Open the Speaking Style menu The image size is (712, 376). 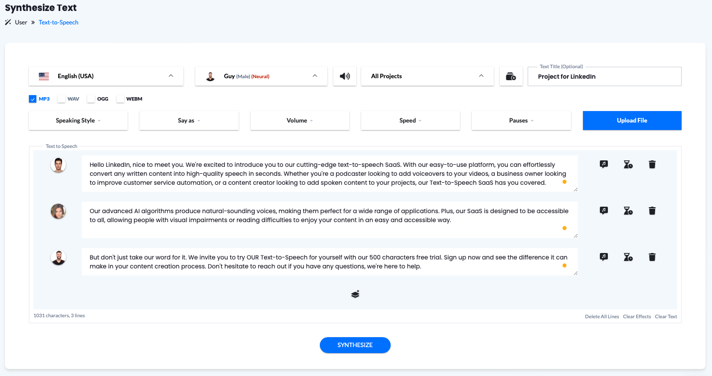point(78,120)
